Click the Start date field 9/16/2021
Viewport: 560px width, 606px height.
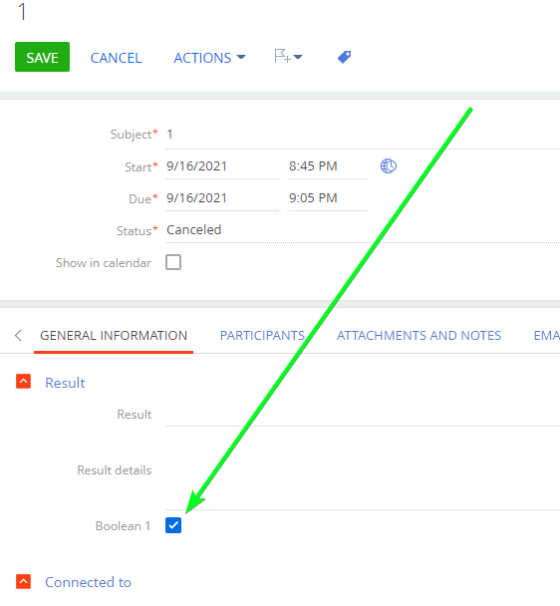[x=223, y=166]
